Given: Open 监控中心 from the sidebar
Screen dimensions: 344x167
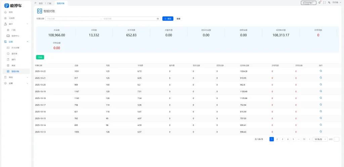Looking at the screenshot, I should click(15, 36).
